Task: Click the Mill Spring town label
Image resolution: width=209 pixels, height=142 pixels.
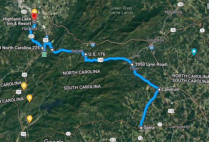Action: coord(173,12)
